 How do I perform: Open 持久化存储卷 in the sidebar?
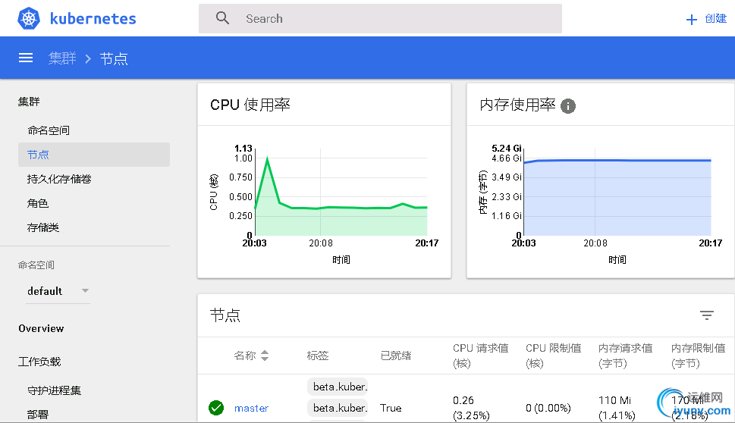click(x=59, y=179)
